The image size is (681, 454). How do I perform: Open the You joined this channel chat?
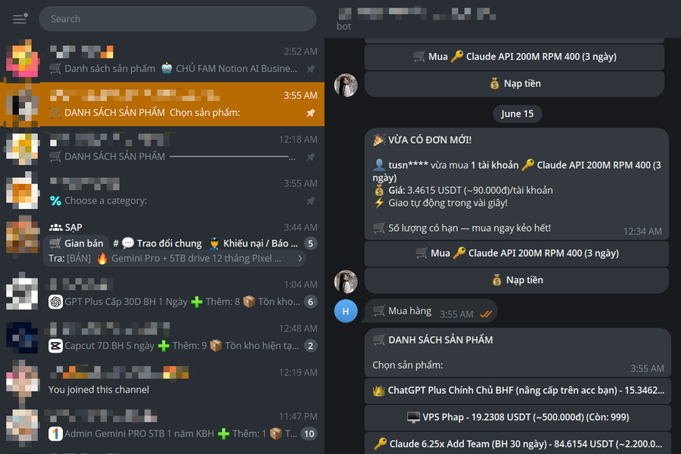pyautogui.click(x=162, y=381)
